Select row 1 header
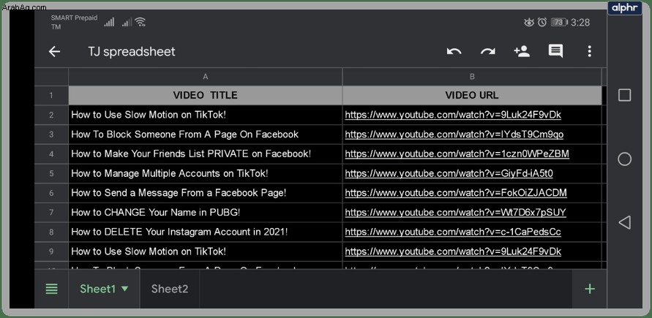Image resolution: width=652 pixels, height=318 pixels. (x=51, y=96)
